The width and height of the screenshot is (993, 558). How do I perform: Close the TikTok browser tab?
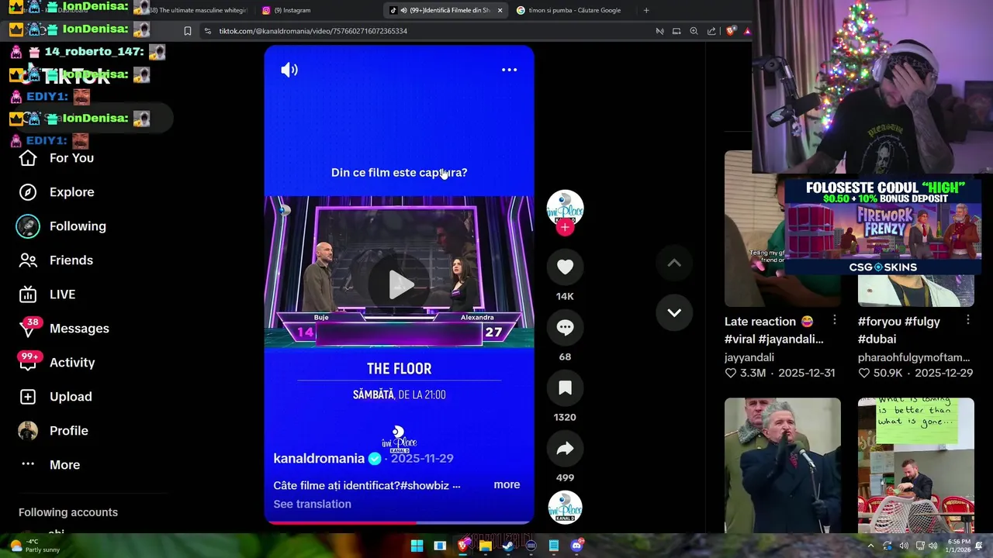500,10
